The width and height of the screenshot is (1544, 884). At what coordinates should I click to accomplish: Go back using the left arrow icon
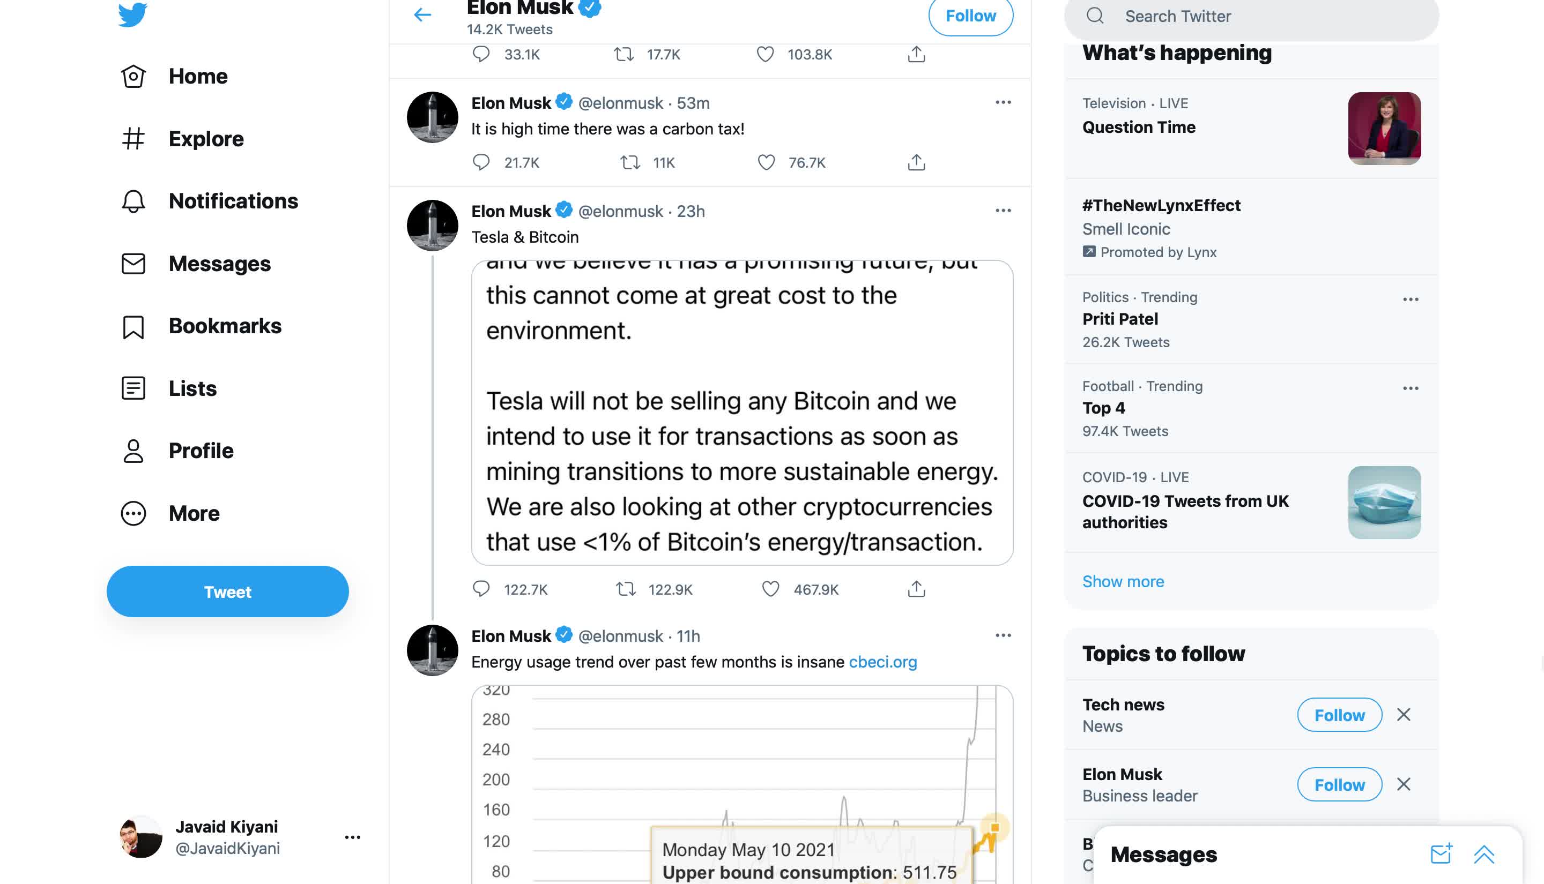pos(422,14)
